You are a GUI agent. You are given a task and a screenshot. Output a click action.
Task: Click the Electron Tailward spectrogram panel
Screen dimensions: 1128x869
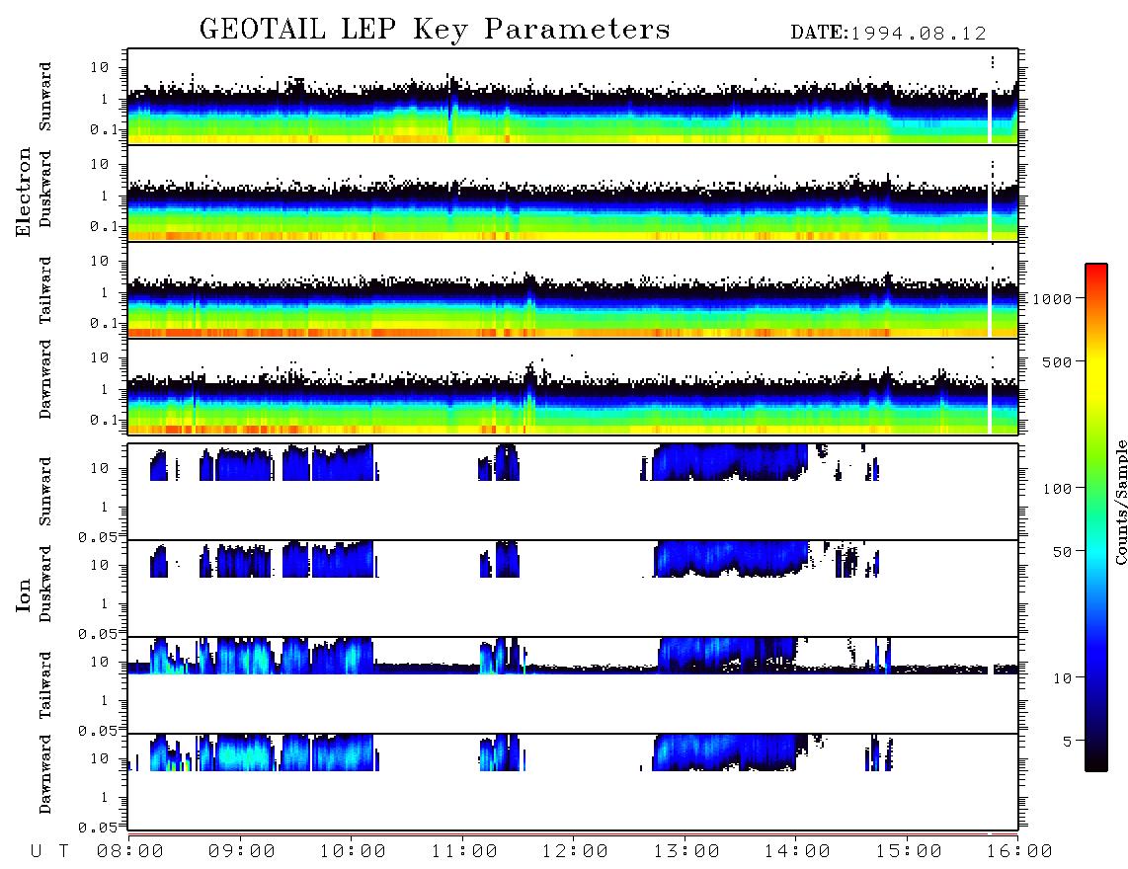pyautogui.click(x=573, y=290)
